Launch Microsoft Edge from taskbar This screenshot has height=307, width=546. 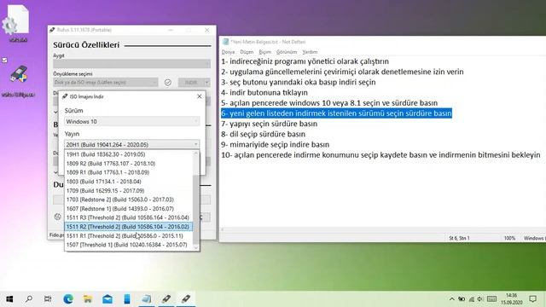[68, 298]
